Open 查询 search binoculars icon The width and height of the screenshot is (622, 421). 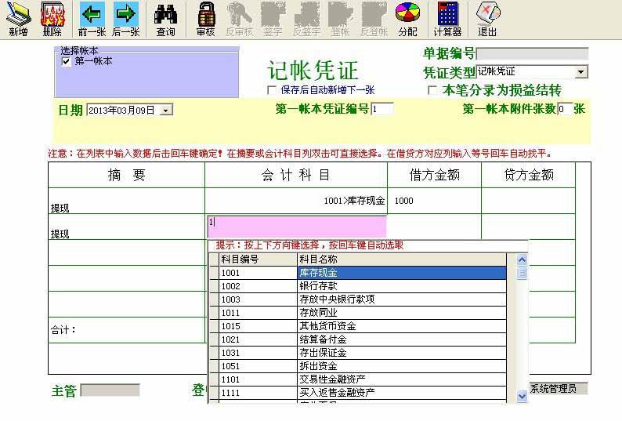pos(165,19)
